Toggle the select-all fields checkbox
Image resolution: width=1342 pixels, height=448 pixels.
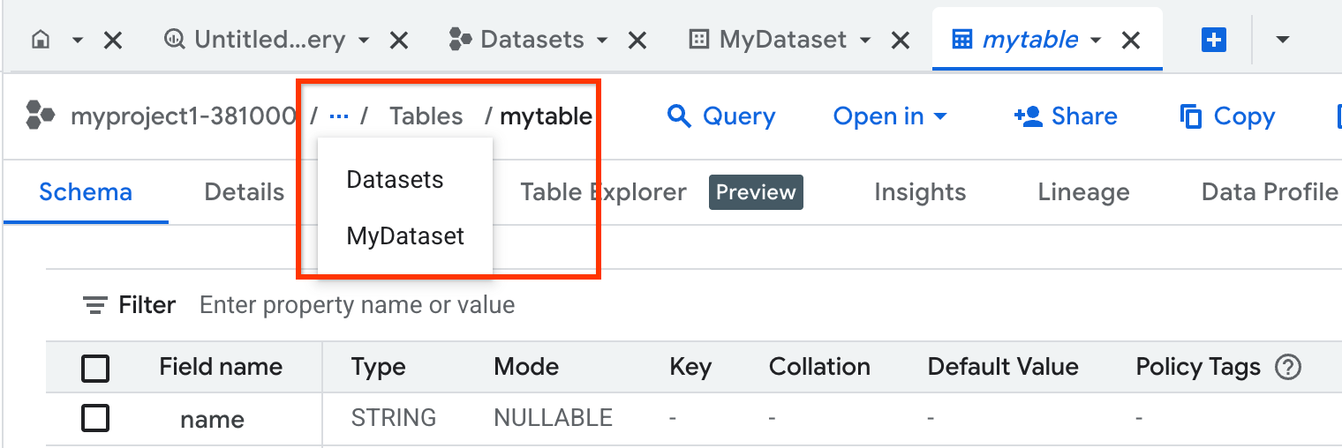(95, 368)
